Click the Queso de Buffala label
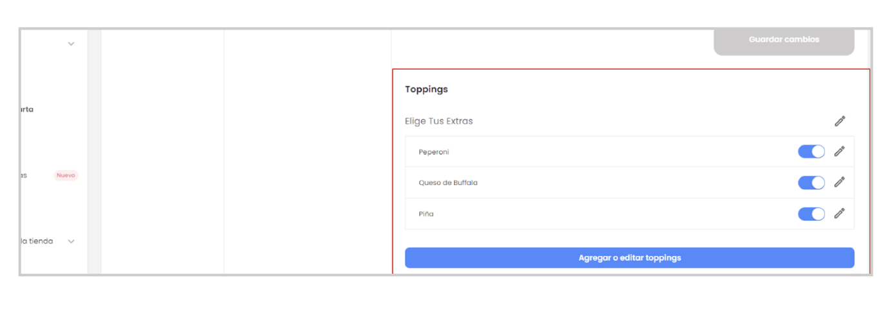The width and height of the screenshot is (892, 322). (448, 183)
